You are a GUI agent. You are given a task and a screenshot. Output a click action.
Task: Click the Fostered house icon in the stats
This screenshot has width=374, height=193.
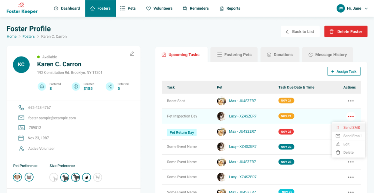coord(42,87)
